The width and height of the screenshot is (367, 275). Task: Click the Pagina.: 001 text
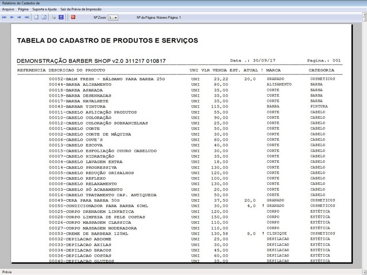(324, 60)
